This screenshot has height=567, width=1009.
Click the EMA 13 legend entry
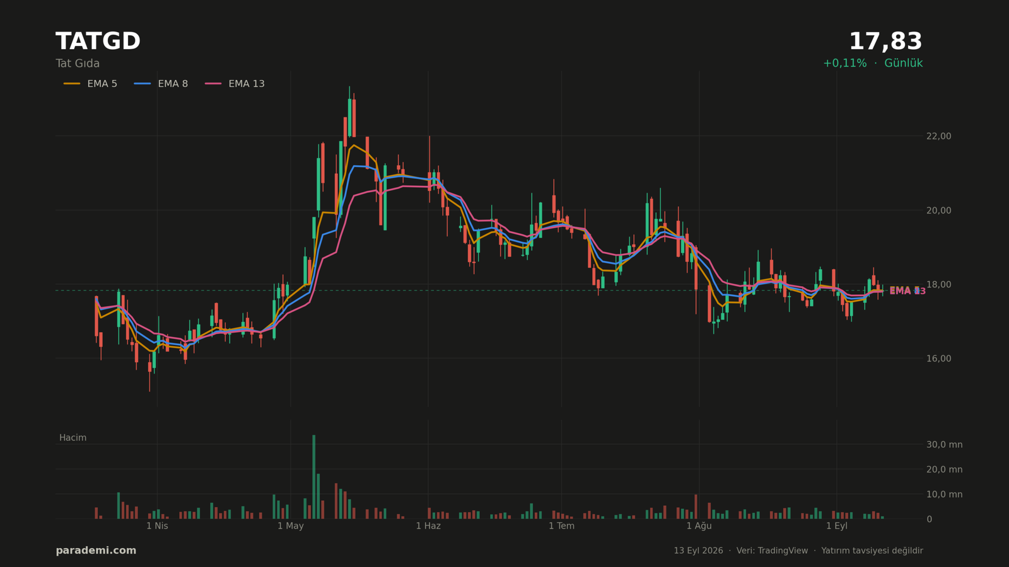[x=235, y=84]
